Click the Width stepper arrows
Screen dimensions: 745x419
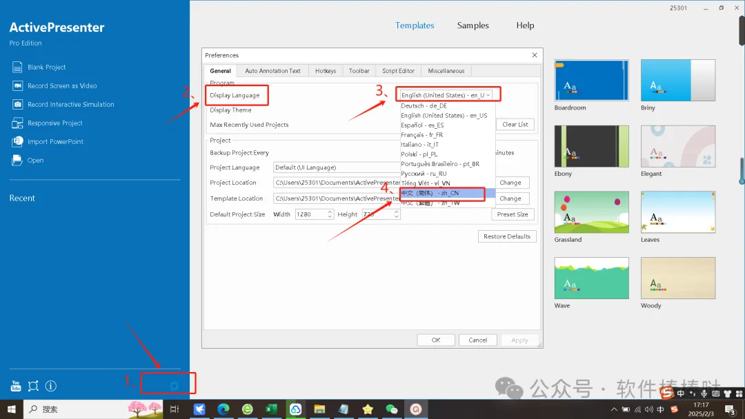tap(330, 214)
